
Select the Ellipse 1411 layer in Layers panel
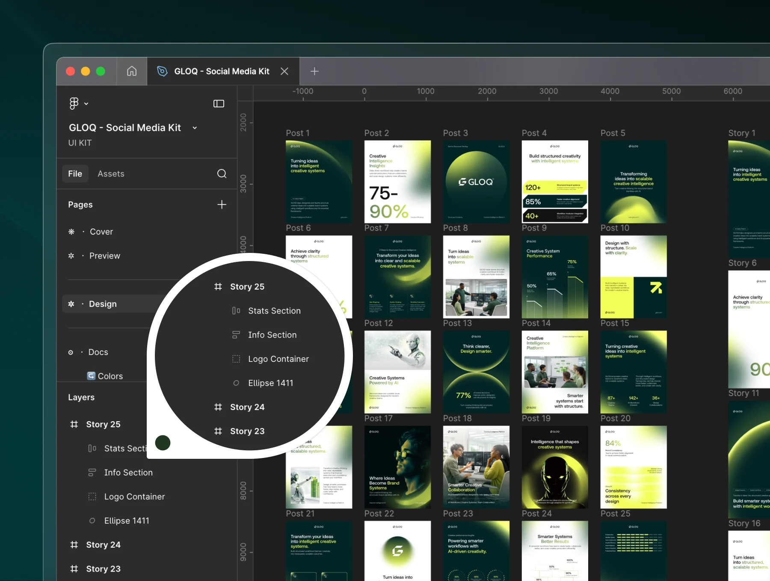click(127, 521)
